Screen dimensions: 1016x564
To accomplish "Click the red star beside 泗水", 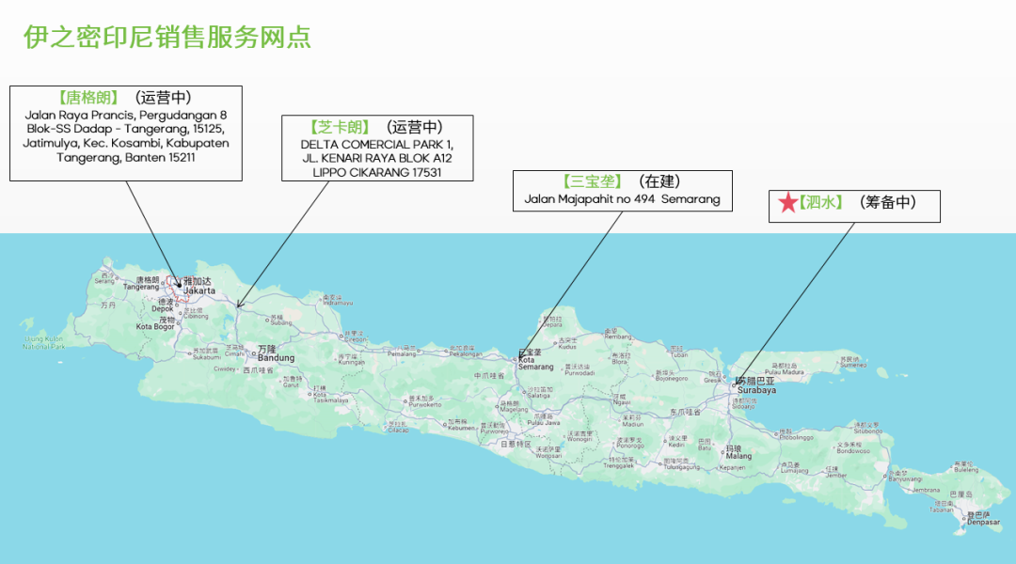I will click(x=788, y=203).
